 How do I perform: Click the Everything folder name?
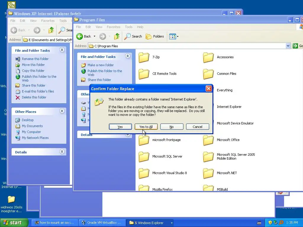pyautogui.click(x=225, y=90)
